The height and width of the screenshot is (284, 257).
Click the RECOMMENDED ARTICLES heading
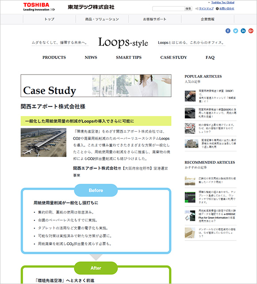point(210,162)
